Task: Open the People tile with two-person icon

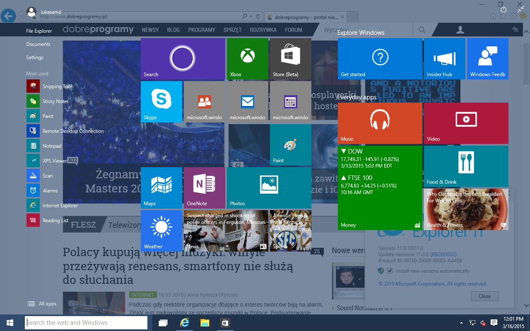Action: pyautogui.click(x=205, y=102)
